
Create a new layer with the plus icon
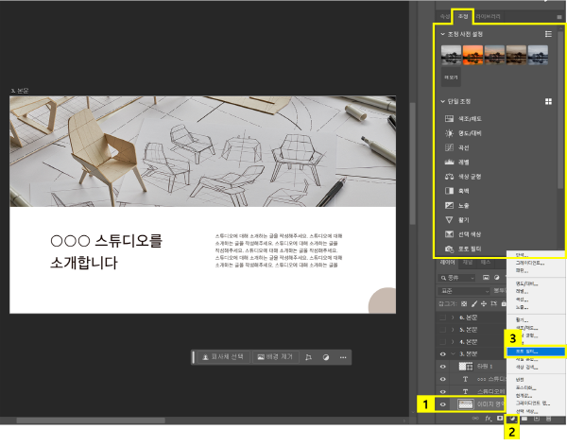pos(537,419)
